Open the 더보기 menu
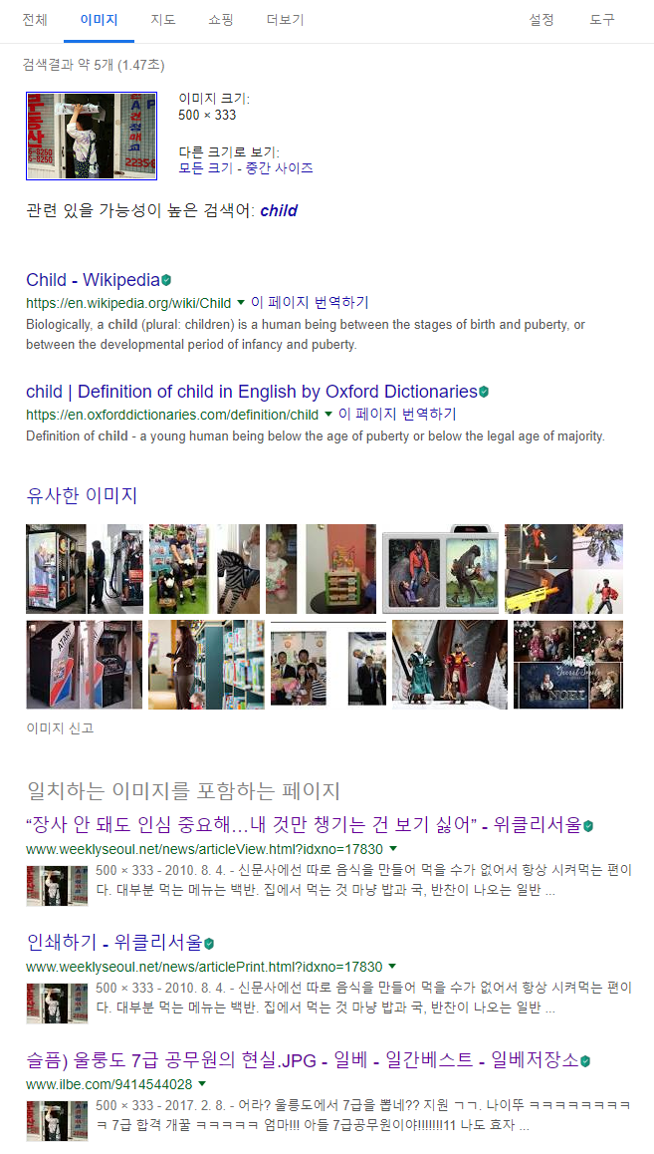Image resolution: width=654 pixels, height=1154 pixels. pyautogui.click(x=285, y=20)
